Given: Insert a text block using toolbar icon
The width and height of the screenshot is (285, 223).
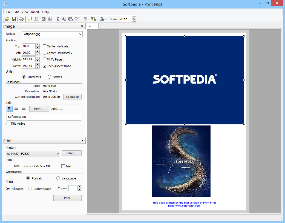Looking at the screenshot, I should [x=50, y=19].
